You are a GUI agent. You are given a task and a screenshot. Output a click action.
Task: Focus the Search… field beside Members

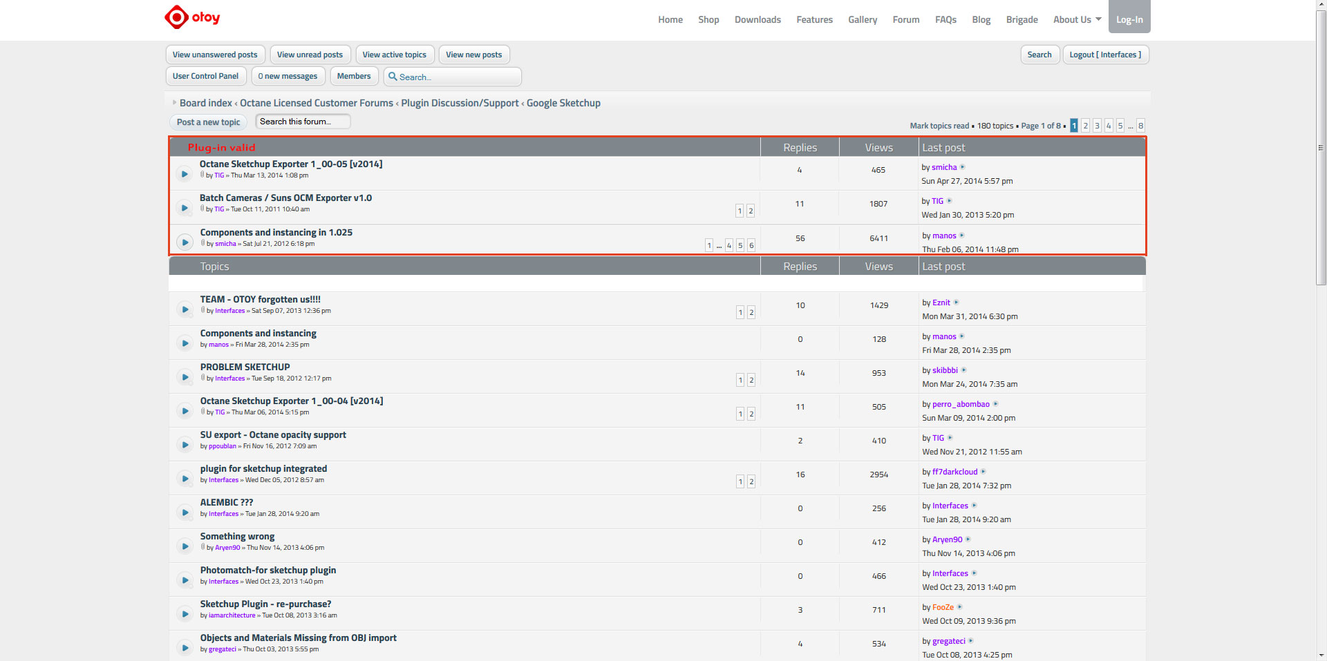pyautogui.click(x=453, y=77)
